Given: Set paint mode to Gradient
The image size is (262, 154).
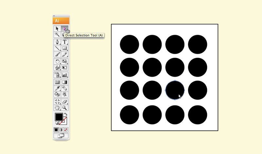Looking at the screenshot, I should point(61,130).
